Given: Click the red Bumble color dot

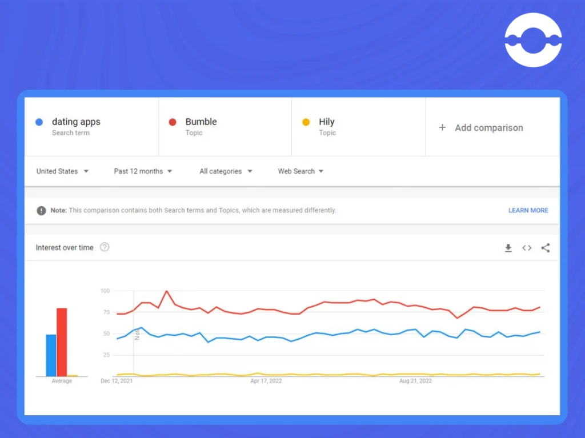Looking at the screenshot, I should click(173, 122).
